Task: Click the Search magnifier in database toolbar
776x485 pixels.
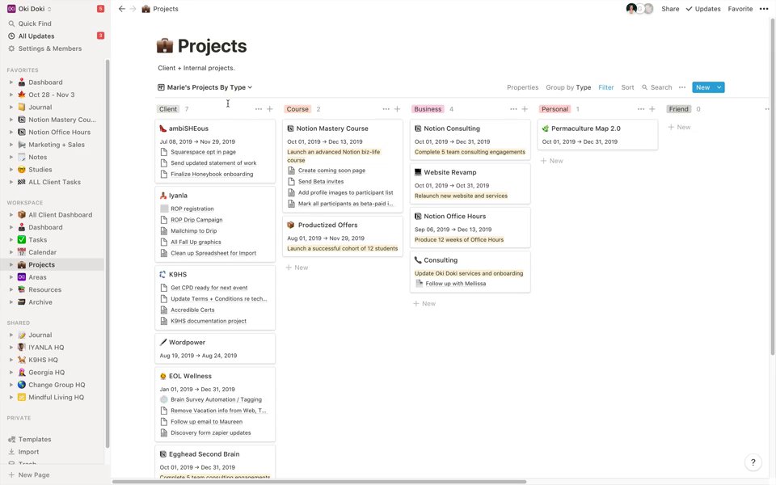Action: click(x=644, y=87)
